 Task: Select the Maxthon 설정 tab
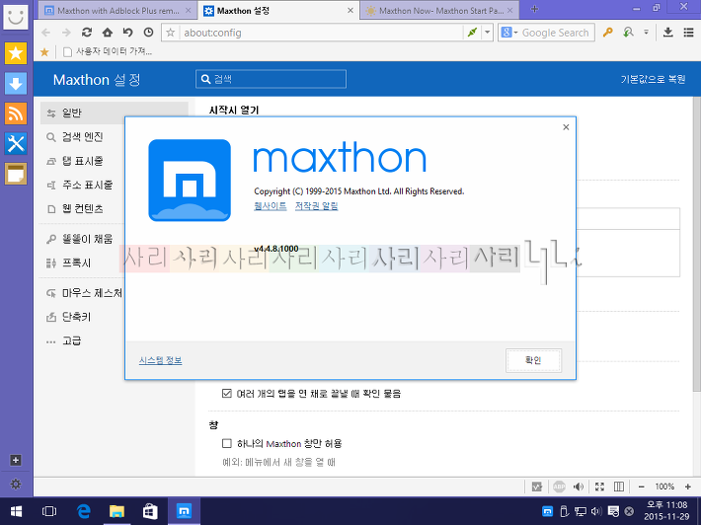pyautogui.click(x=278, y=10)
